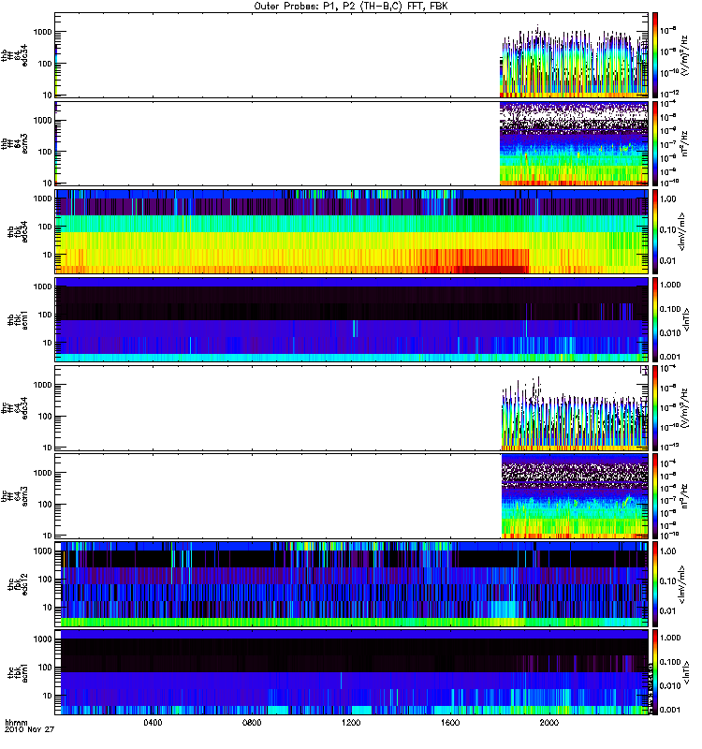Click the plot title 'Outer Probes: P1, P2 (TH-B,C) FFT, FBK'
The height and width of the screenshot is (749, 702).
click(x=351, y=7)
